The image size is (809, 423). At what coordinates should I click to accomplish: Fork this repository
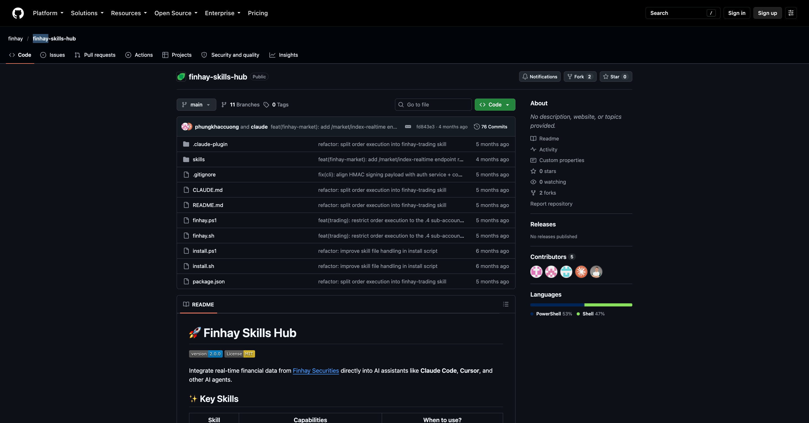coord(580,77)
